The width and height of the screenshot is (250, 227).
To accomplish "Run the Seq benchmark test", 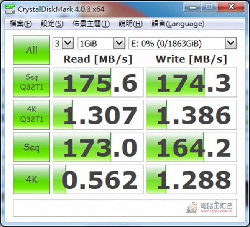I will click(32, 147).
